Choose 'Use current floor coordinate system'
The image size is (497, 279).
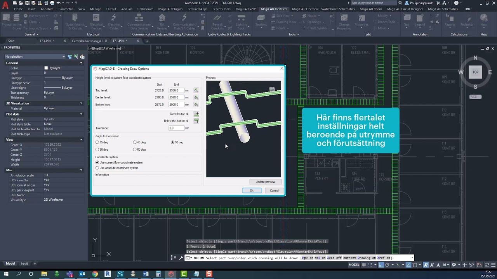click(119, 162)
